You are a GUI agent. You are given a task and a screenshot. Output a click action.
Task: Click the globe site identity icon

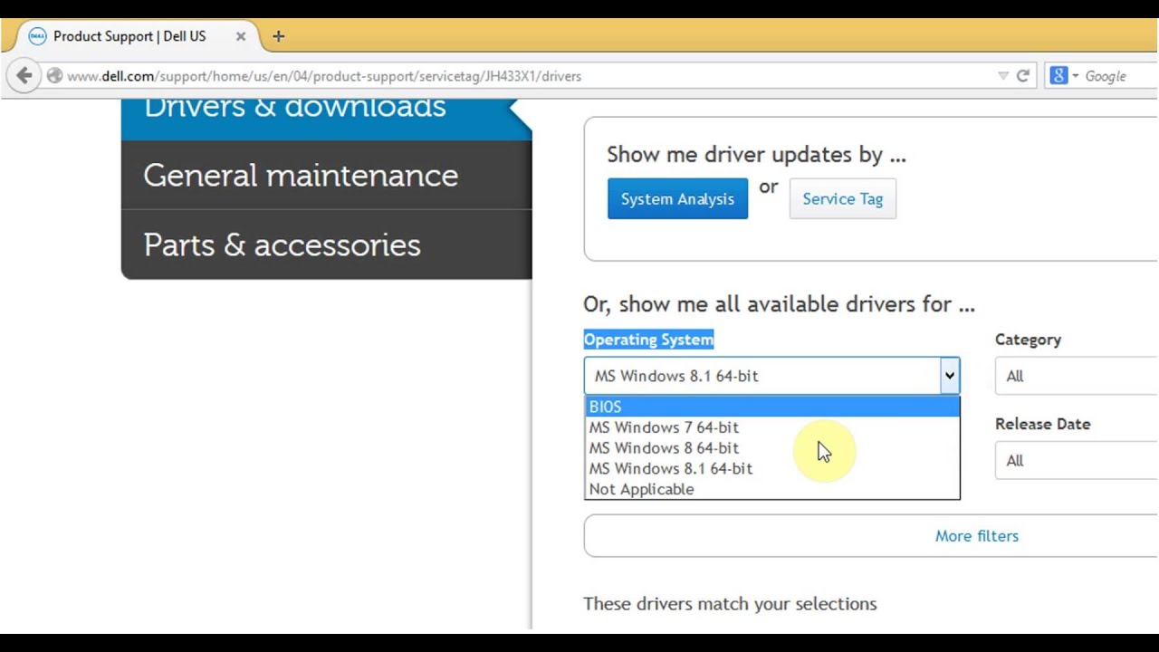54,76
